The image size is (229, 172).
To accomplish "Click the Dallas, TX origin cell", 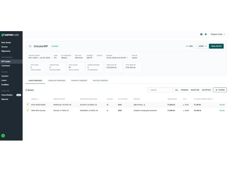I will 61,111.
